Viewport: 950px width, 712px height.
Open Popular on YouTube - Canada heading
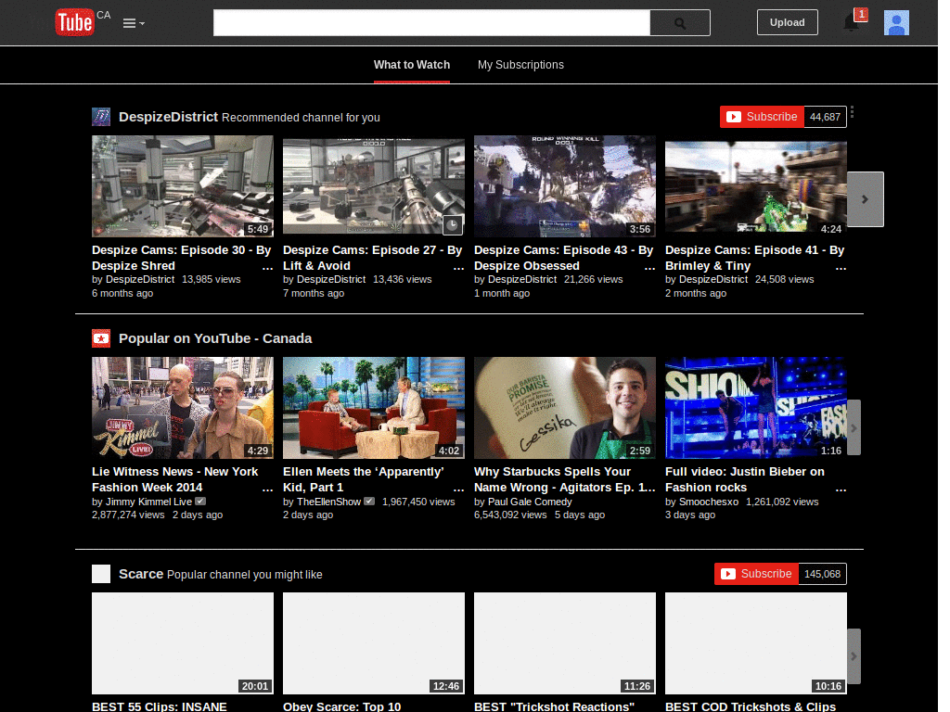pyautogui.click(x=215, y=338)
